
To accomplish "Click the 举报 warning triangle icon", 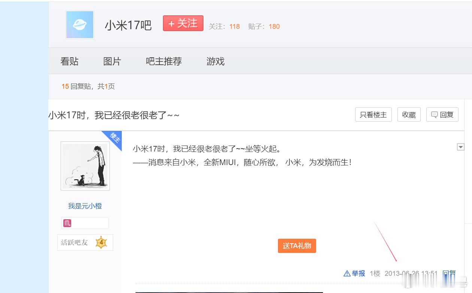I will coord(347,274).
